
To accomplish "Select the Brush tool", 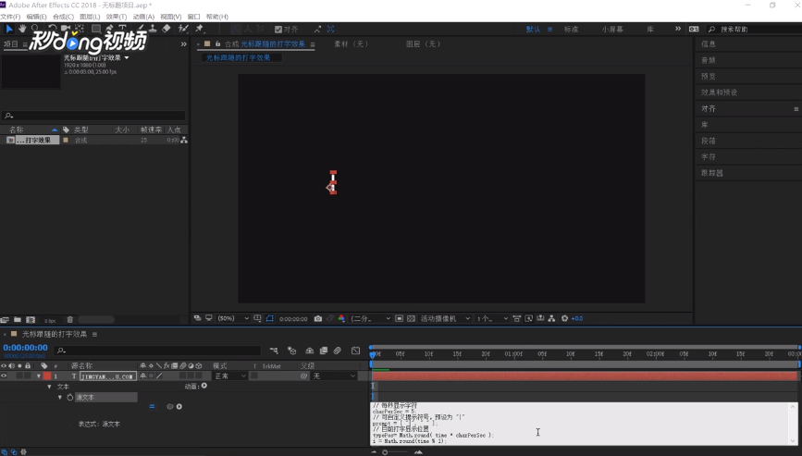I will (x=141, y=29).
